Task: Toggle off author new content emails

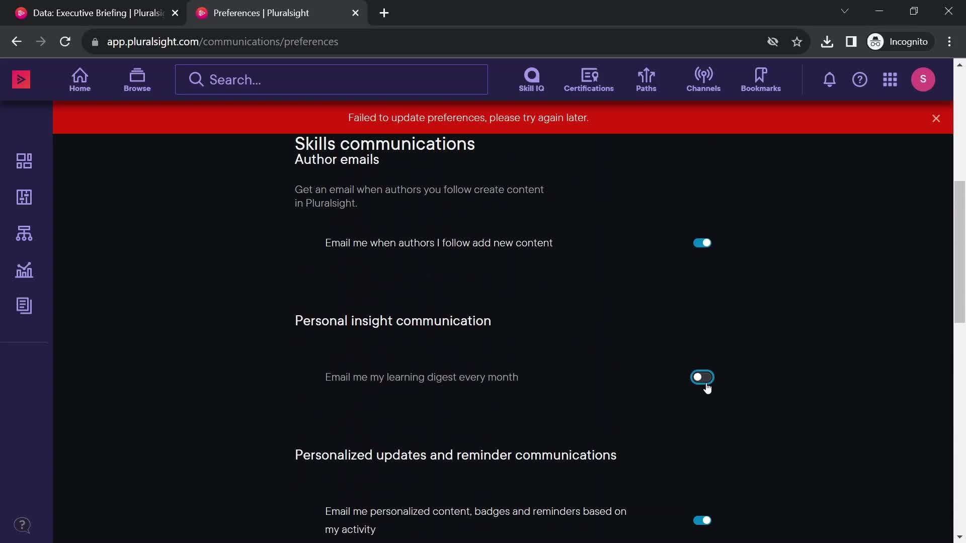Action: click(702, 243)
